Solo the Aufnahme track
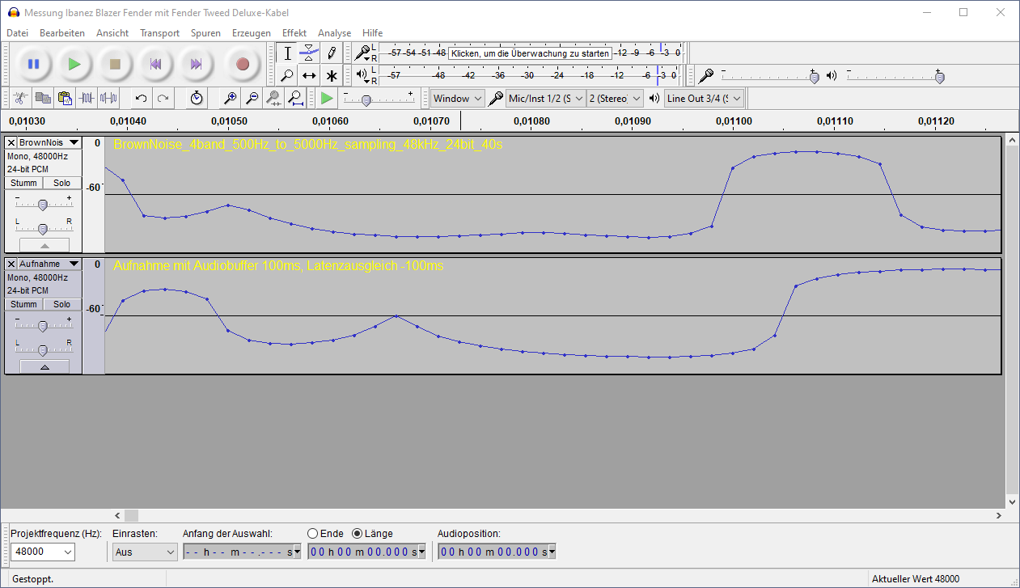 [x=62, y=304]
